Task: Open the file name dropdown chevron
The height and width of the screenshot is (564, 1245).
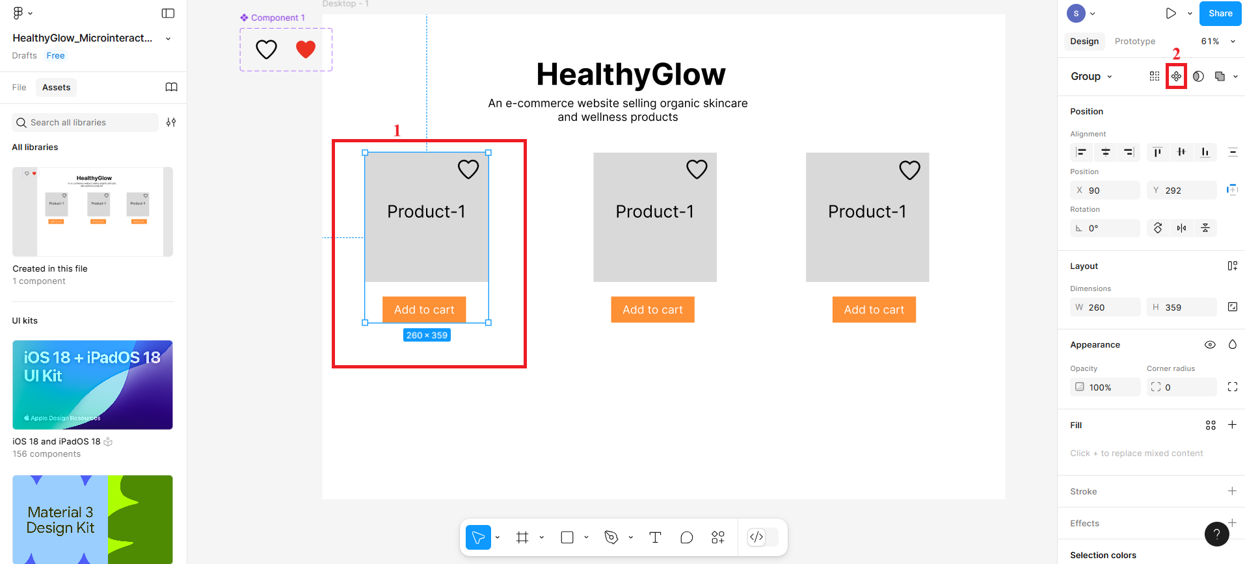Action: (168, 38)
